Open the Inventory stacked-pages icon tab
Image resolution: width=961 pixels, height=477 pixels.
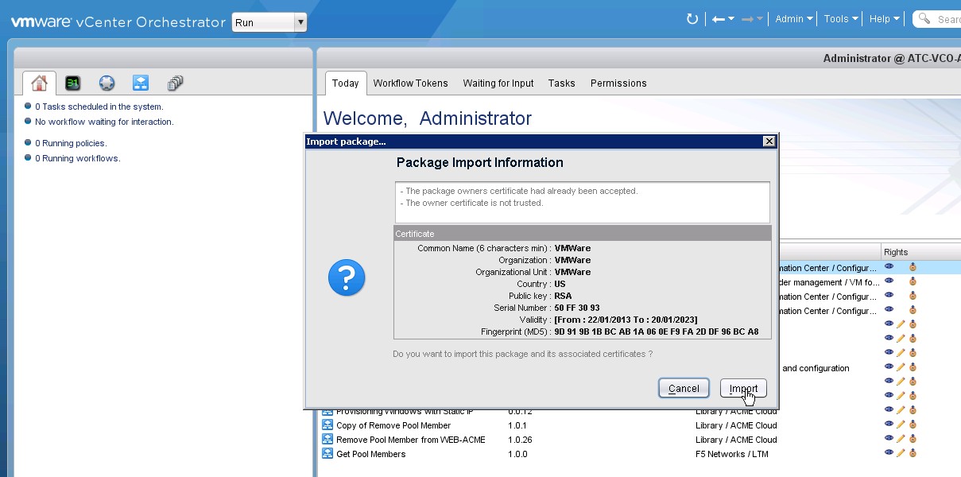coord(176,83)
